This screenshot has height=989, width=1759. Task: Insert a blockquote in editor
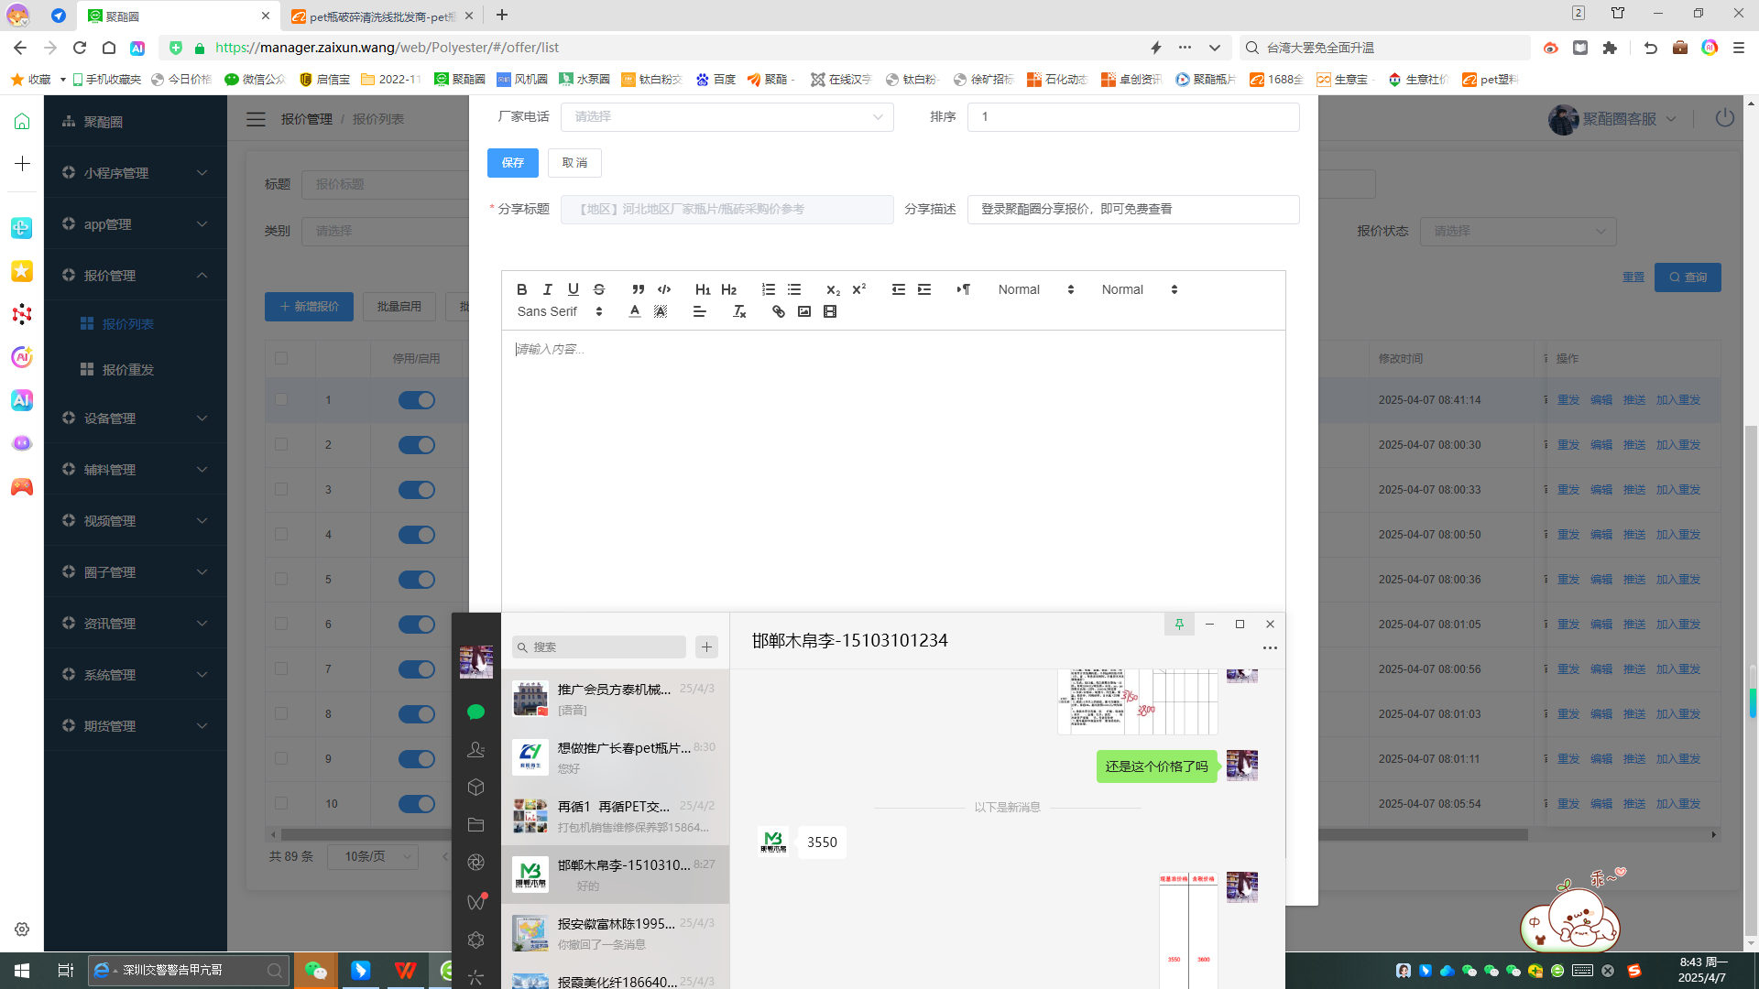click(638, 289)
